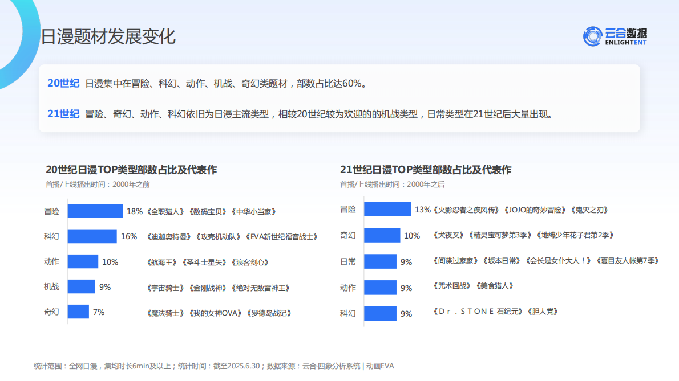Click the 《鬼灭之刃》 representative work title
This screenshot has height=381, width=679.
(x=588, y=210)
